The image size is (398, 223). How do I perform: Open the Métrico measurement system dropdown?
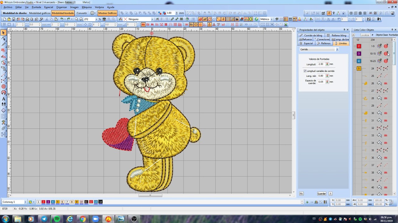coord(272,19)
